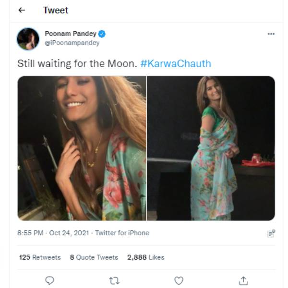Open the profile avatar picture

coord(28,39)
